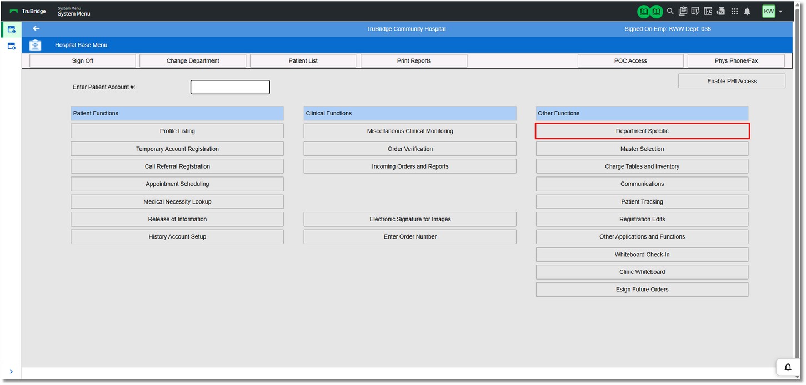
Task: Click the Enter Patient Account number field
Action: point(230,87)
